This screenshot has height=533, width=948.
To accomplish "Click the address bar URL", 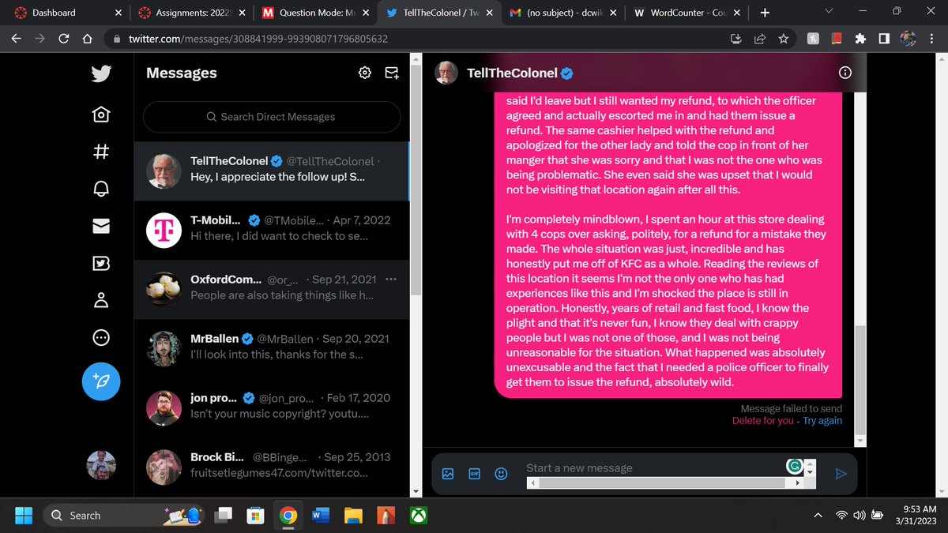I will pos(258,39).
